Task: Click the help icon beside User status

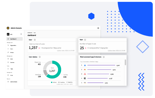Action: tap(40, 57)
